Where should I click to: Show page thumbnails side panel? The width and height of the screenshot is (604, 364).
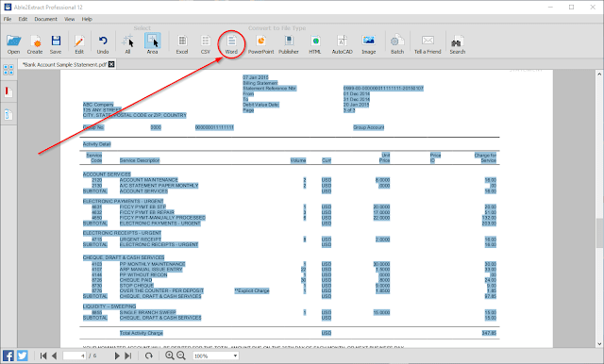coord(8,70)
